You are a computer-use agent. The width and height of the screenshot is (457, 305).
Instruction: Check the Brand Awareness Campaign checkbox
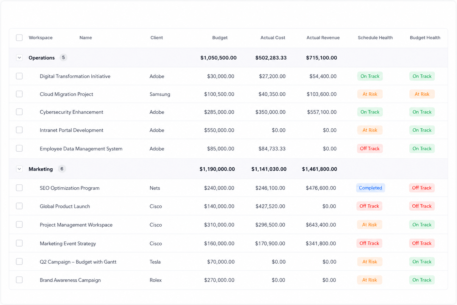19,280
